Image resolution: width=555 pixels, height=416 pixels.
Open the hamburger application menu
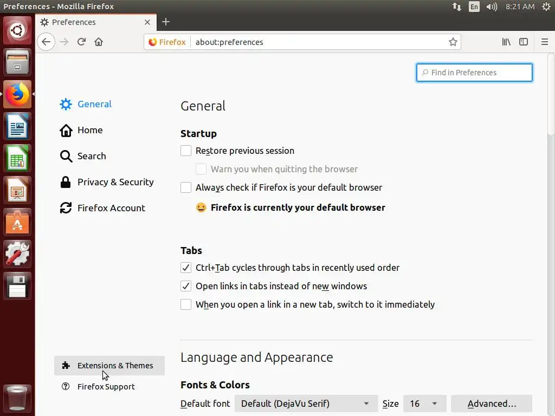pyautogui.click(x=544, y=42)
